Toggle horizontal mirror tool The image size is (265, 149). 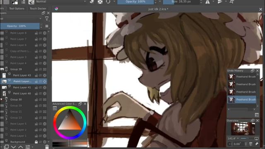click(x=207, y=2)
